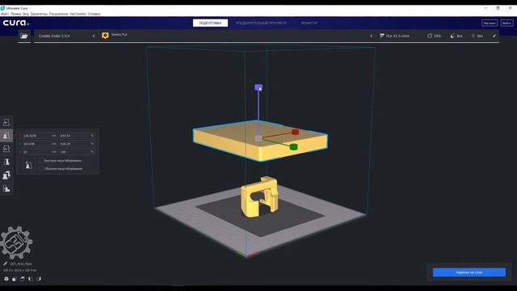Open the Правка menu
This screenshot has height=291, width=517.
coord(16,14)
